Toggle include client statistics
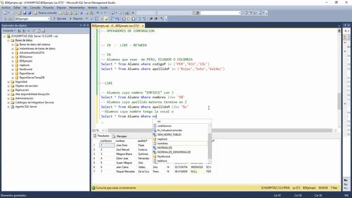Screen dimensions: 352x198 click(117, 19)
